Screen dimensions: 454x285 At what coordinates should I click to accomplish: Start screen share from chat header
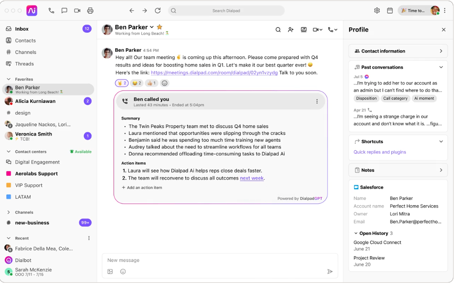pyautogui.click(x=304, y=30)
